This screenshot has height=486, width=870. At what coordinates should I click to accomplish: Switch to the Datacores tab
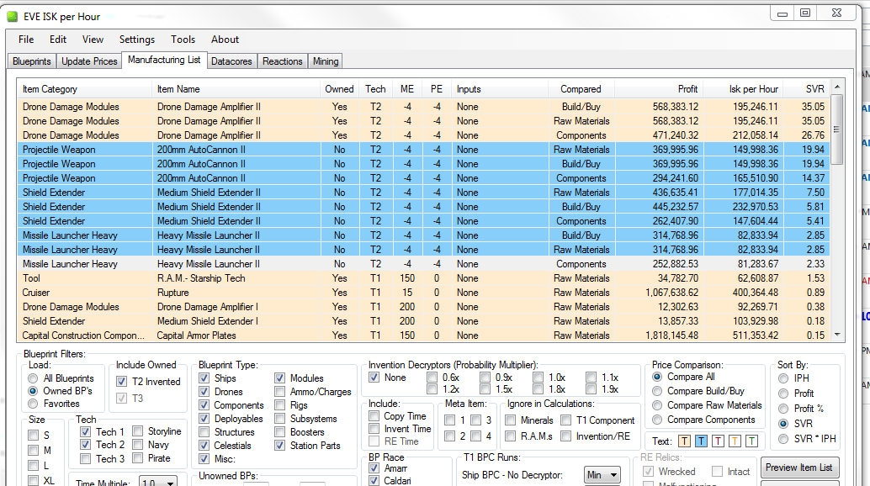(231, 61)
